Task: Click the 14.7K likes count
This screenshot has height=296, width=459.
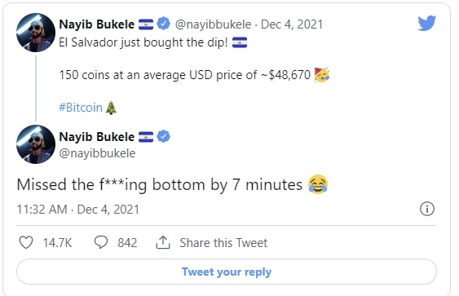Action: (x=57, y=243)
